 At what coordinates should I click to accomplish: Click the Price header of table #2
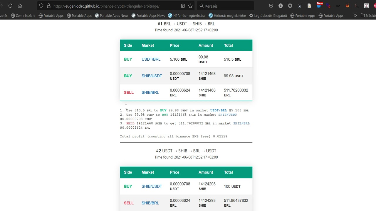coord(174,172)
